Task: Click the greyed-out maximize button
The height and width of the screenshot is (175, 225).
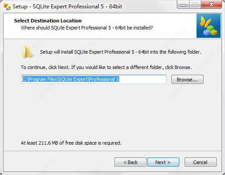Action: [195, 5]
